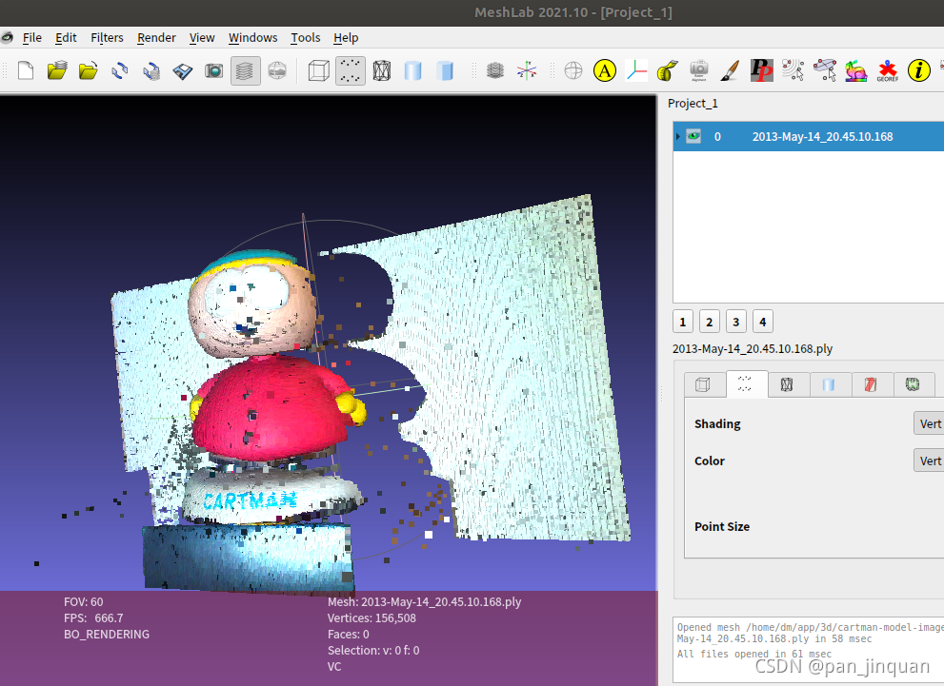Viewport: 944px width, 686px height.
Task: Select the selection-on-plane tool icon
Action: [x=824, y=71]
